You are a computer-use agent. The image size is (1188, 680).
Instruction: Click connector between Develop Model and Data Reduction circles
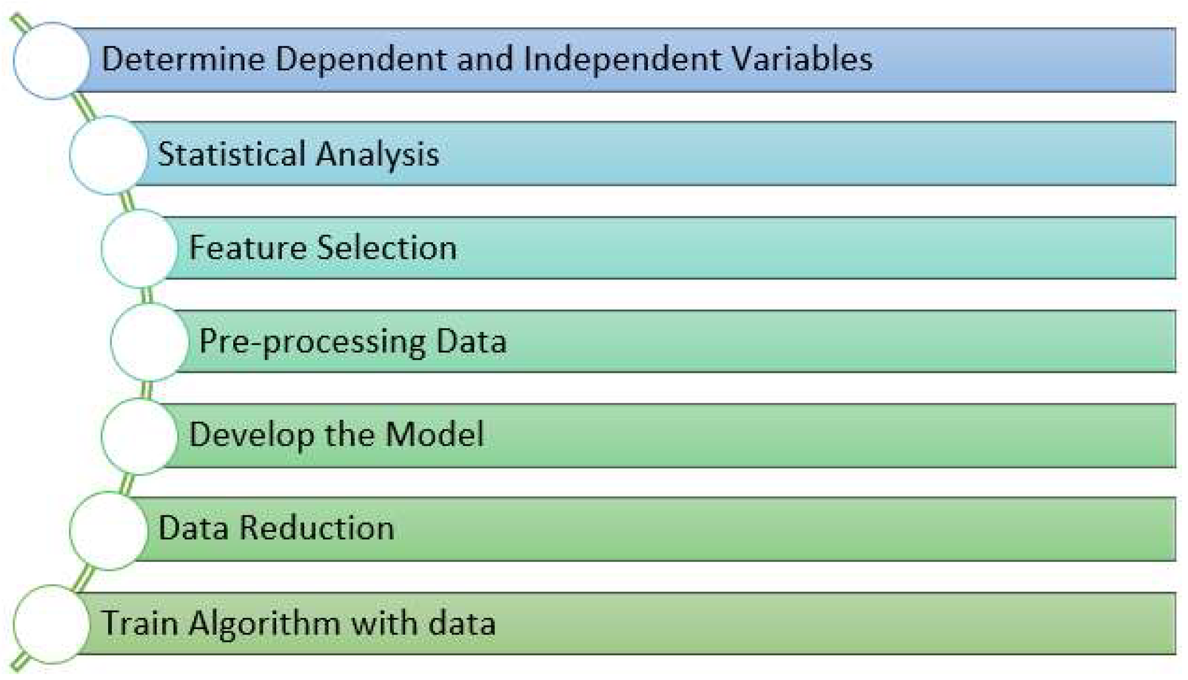click(x=127, y=483)
